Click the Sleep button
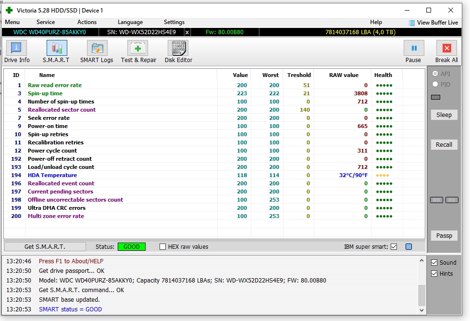 pyautogui.click(x=444, y=115)
